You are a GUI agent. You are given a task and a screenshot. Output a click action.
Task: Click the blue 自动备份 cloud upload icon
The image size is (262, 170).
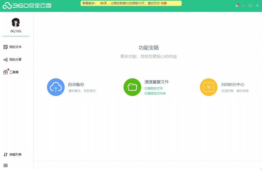[x=56, y=87]
